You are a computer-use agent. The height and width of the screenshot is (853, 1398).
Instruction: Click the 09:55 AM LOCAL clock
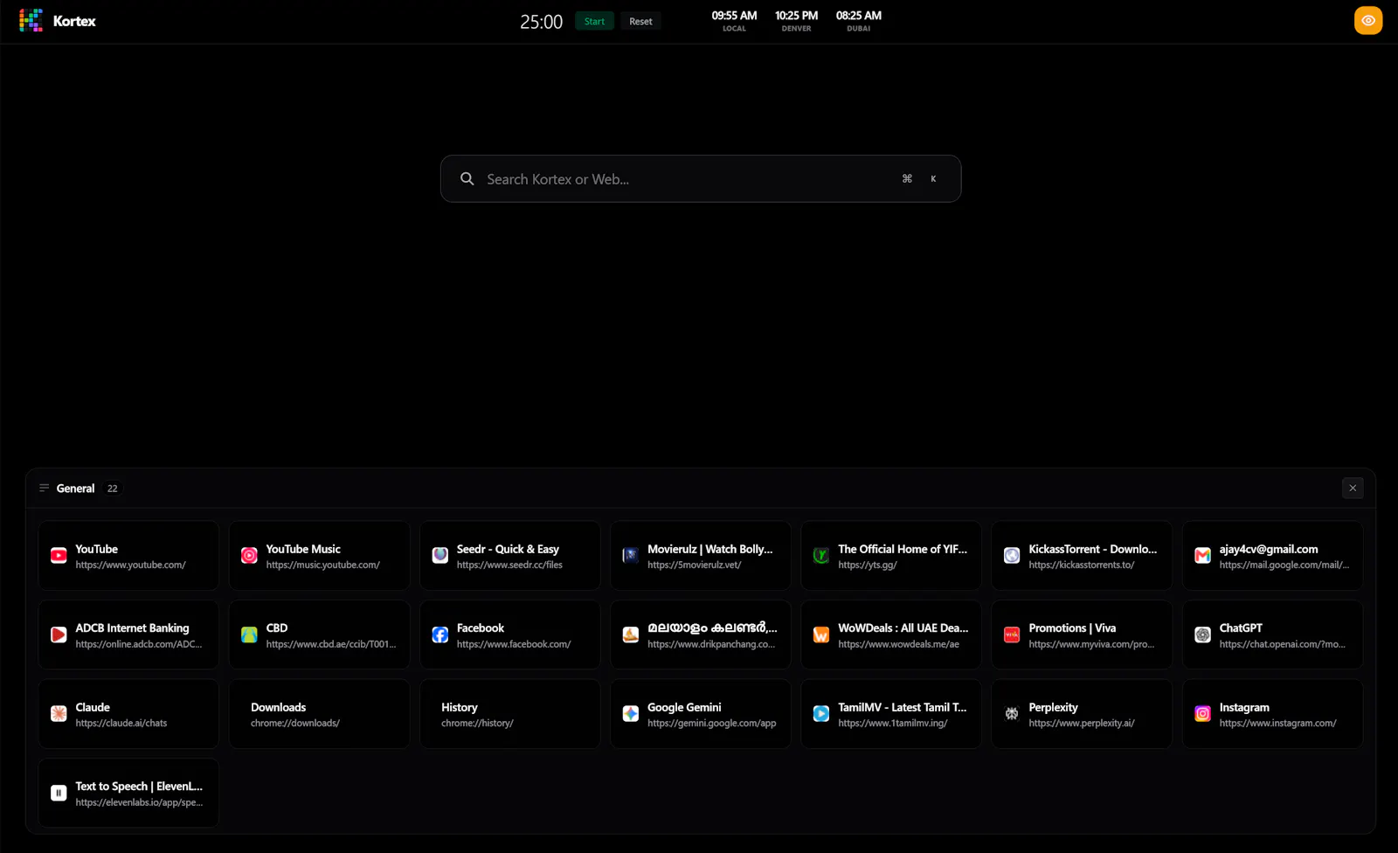point(734,21)
